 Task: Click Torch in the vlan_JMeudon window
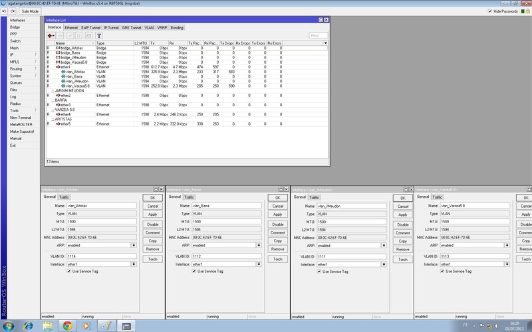[x=403, y=260]
